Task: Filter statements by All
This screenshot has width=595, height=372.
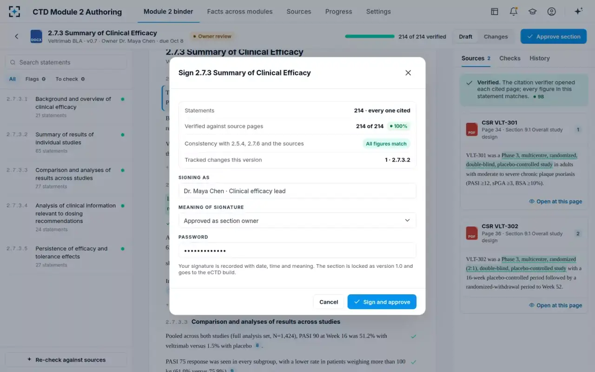Action: click(x=13, y=79)
